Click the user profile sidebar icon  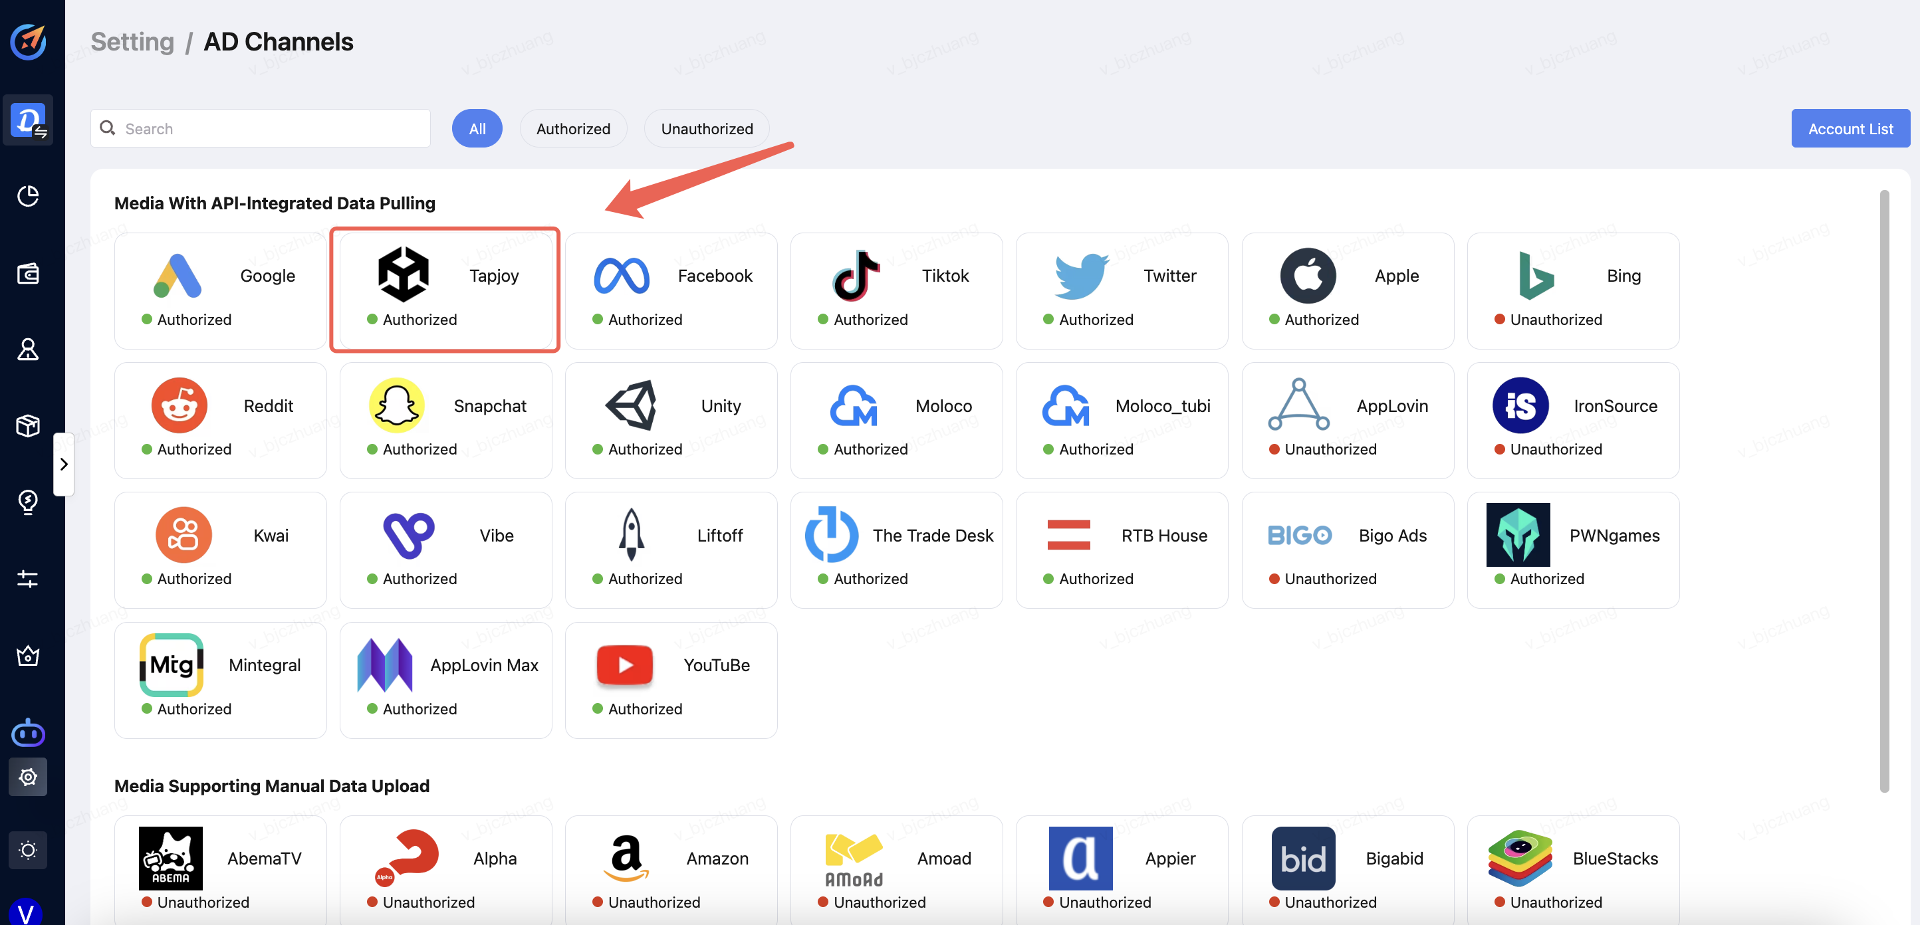tap(27, 350)
